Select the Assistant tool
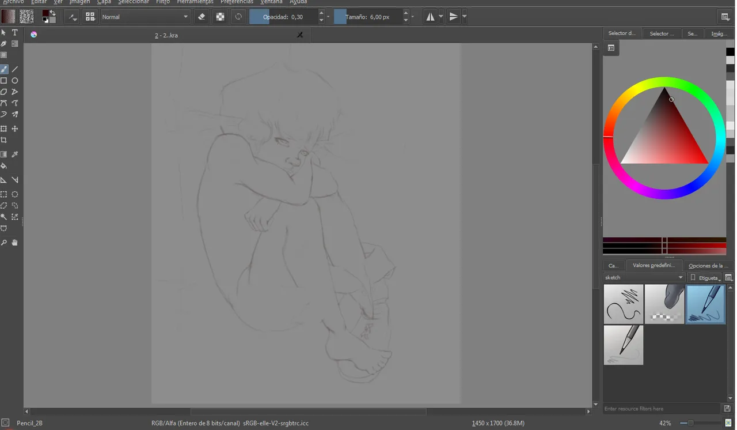Image resolution: width=737 pixels, height=430 pixels. tap(4, 180)
